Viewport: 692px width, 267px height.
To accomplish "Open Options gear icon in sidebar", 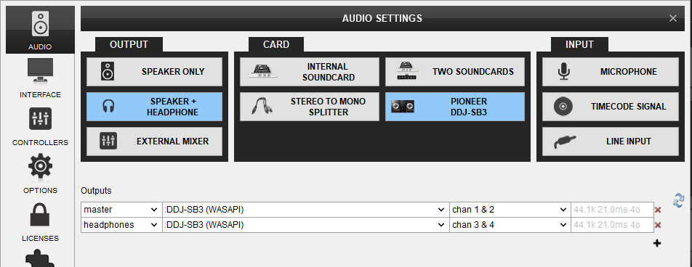I will [x=40, y=167].
